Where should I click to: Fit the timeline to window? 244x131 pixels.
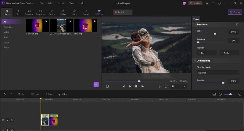click(214, 94)
